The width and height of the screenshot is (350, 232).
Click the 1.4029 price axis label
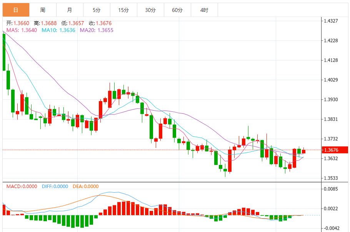point(331,80)
